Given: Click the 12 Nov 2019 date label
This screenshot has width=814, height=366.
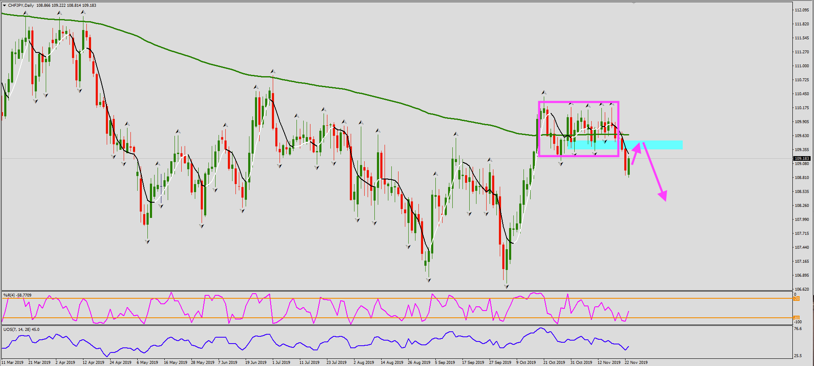Looking at the screenshot, I should (x=609, y=363).
